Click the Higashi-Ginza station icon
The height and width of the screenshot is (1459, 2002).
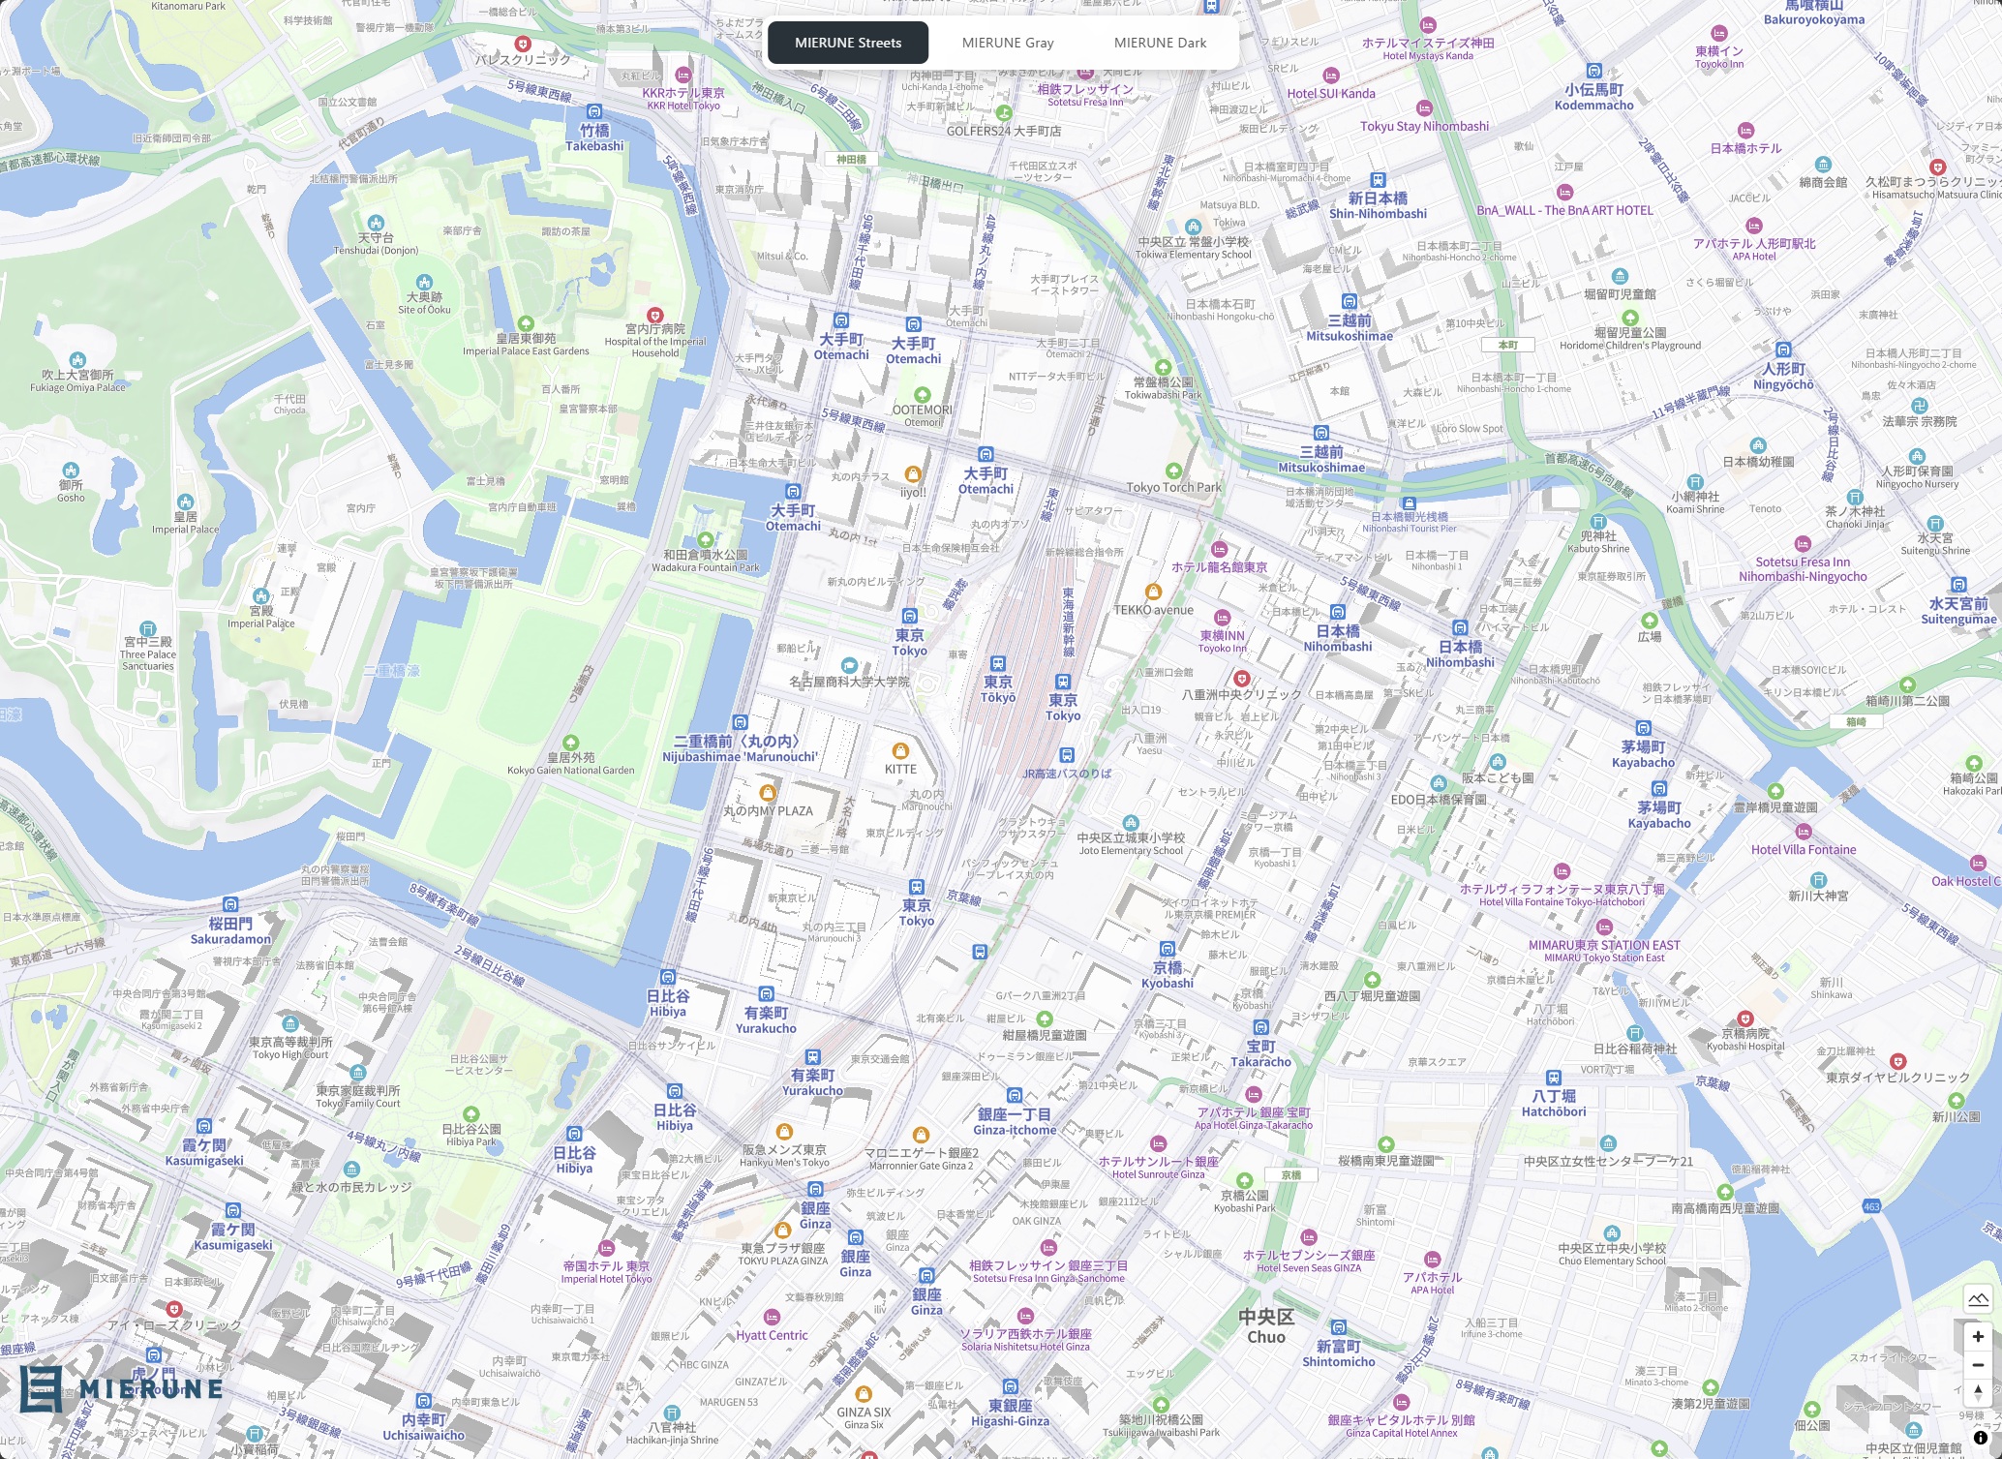(x=1010, y=1387)
